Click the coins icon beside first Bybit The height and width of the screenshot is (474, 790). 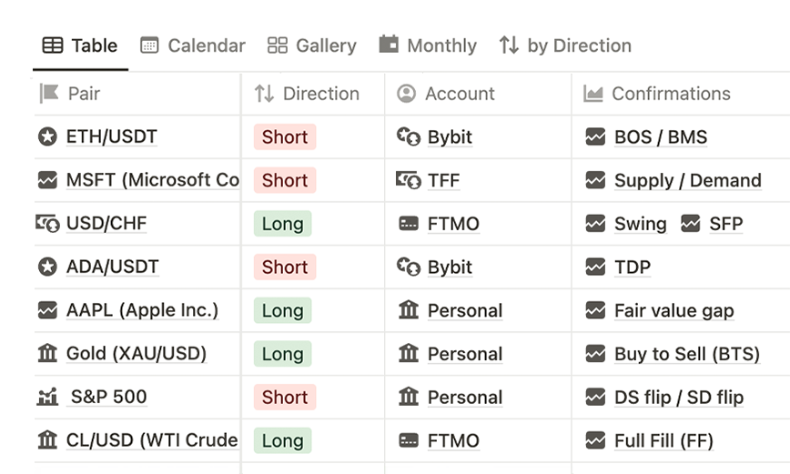[409, 137]
